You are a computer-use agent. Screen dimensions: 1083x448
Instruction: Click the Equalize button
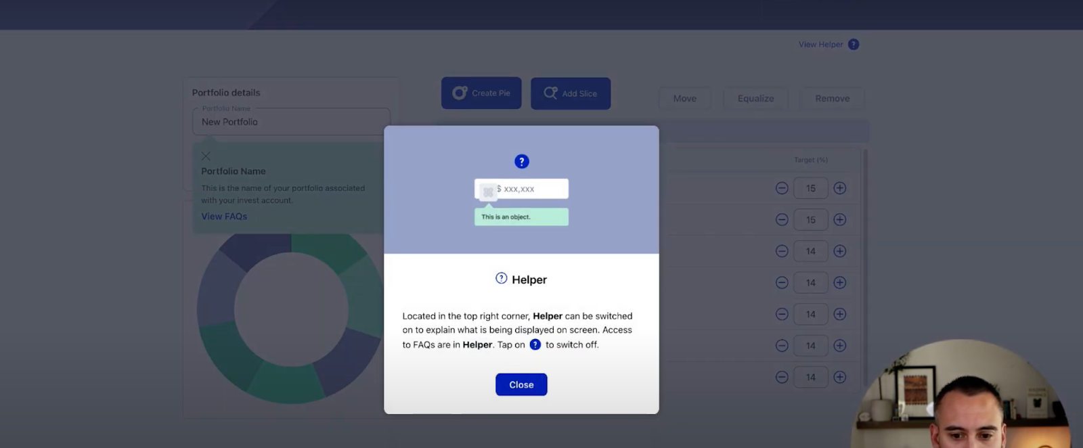tap(755, 98)
